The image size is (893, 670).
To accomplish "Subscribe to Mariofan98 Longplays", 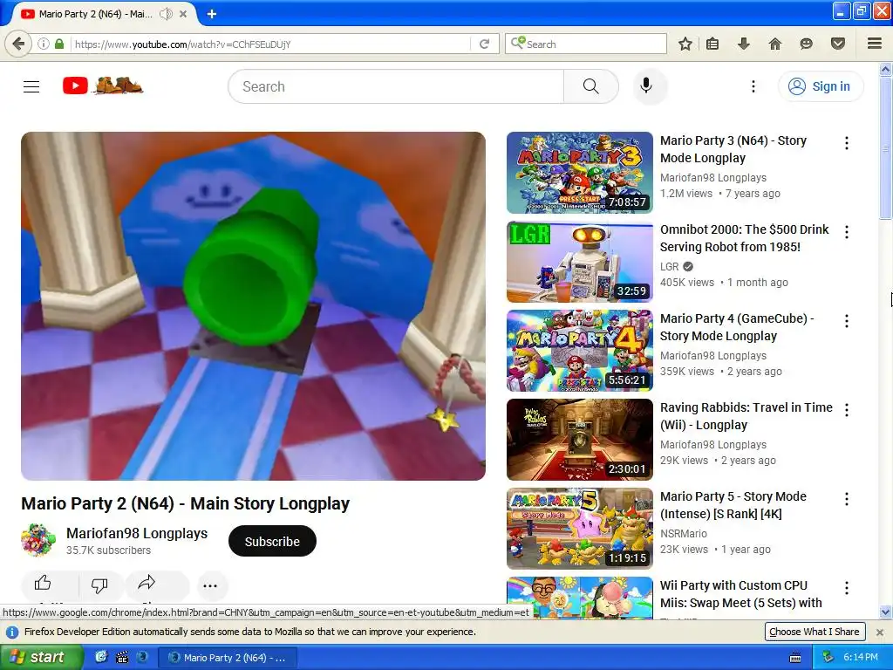I will click(272, 541).
